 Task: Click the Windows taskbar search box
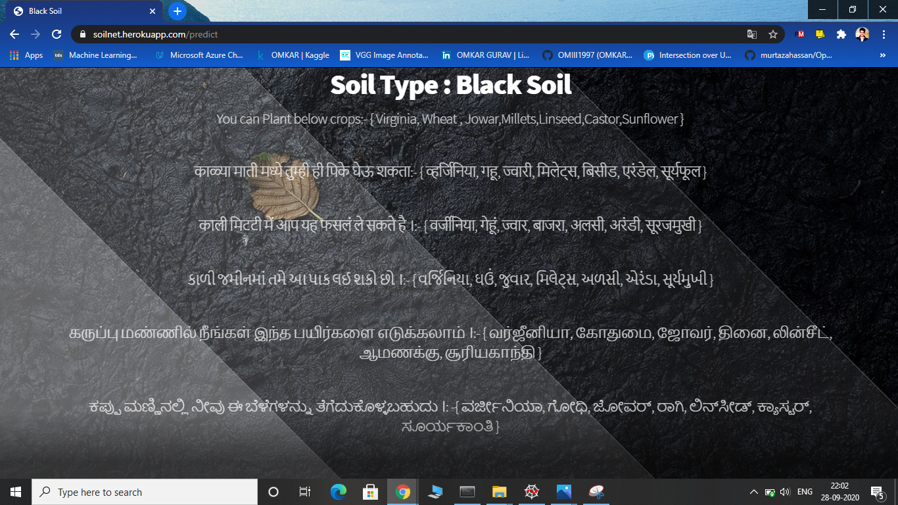pyautogui.click(x=145, y=492)
